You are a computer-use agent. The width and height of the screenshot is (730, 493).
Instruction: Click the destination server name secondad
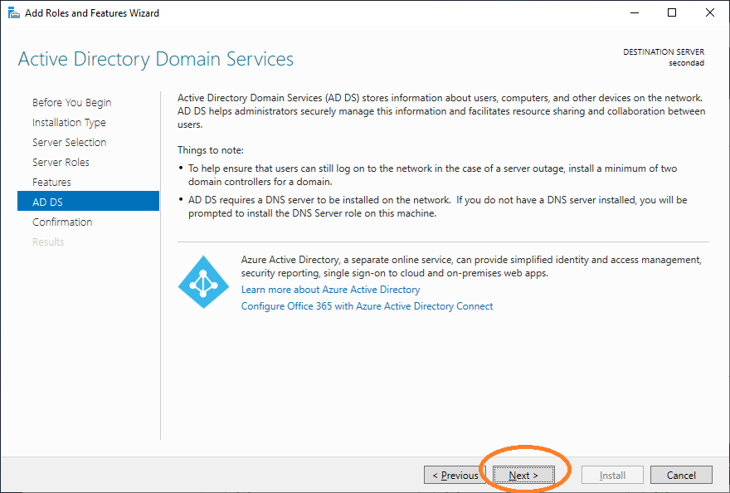(686, 63)
